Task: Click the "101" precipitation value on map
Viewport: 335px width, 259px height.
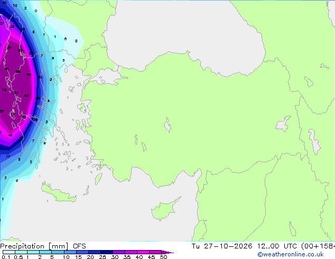Action: click(x=15, y=93)
